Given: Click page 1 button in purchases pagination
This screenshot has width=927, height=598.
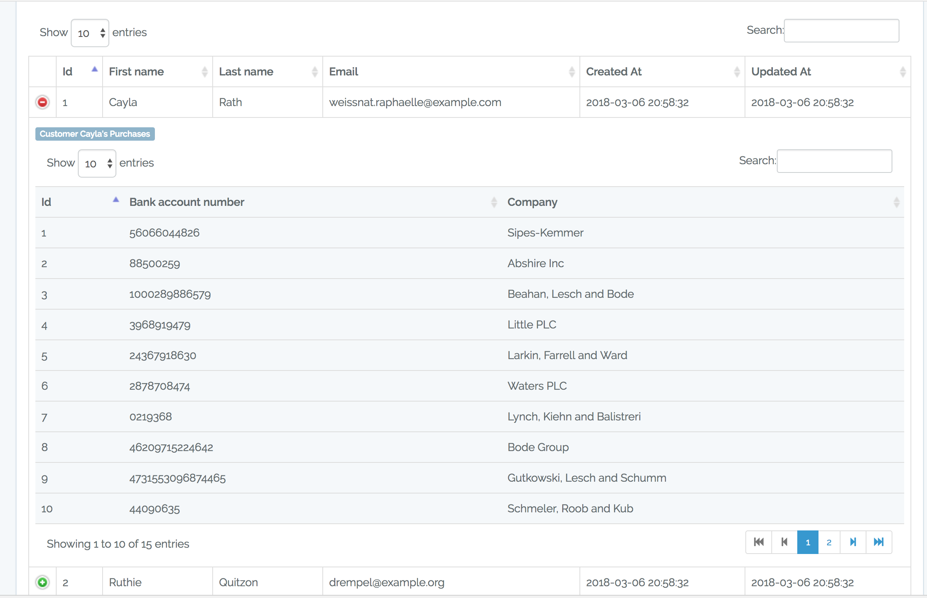Looking at the screenshot, I should tap(808, 543).
